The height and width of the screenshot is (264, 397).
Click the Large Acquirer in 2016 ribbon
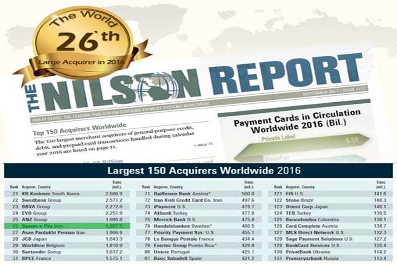[82, 62]
